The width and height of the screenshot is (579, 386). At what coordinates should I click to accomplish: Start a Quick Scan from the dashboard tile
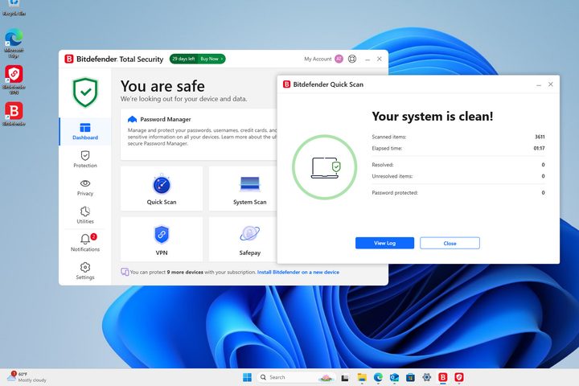coord(162,189)
